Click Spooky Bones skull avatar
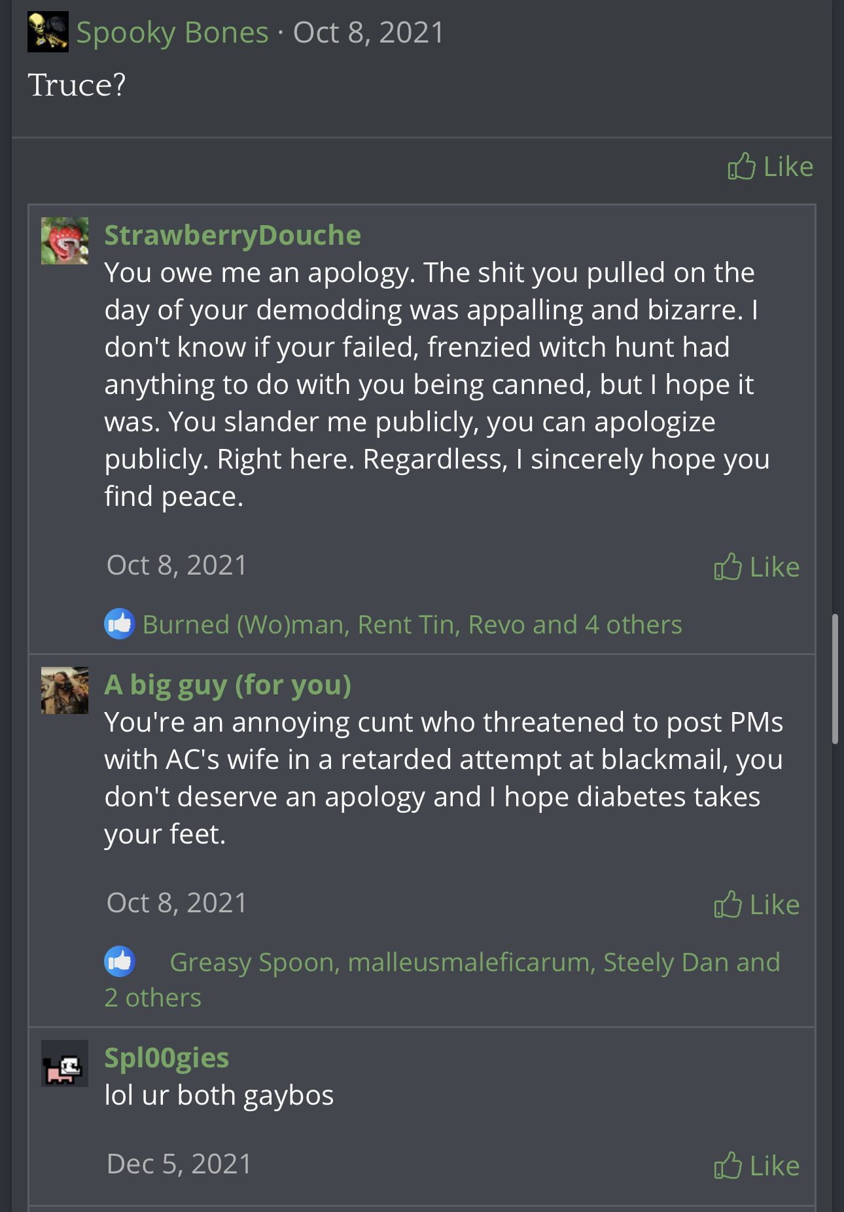The height and width of the screenshot is (1212, 844). click(48, 32)
